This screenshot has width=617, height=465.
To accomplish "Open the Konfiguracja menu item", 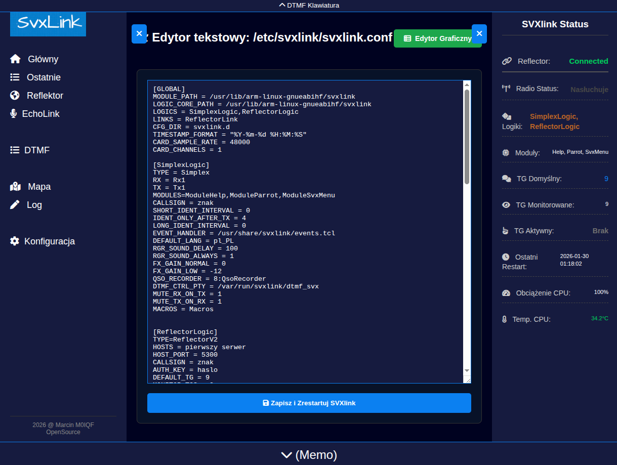I will [x=49, y=241].
